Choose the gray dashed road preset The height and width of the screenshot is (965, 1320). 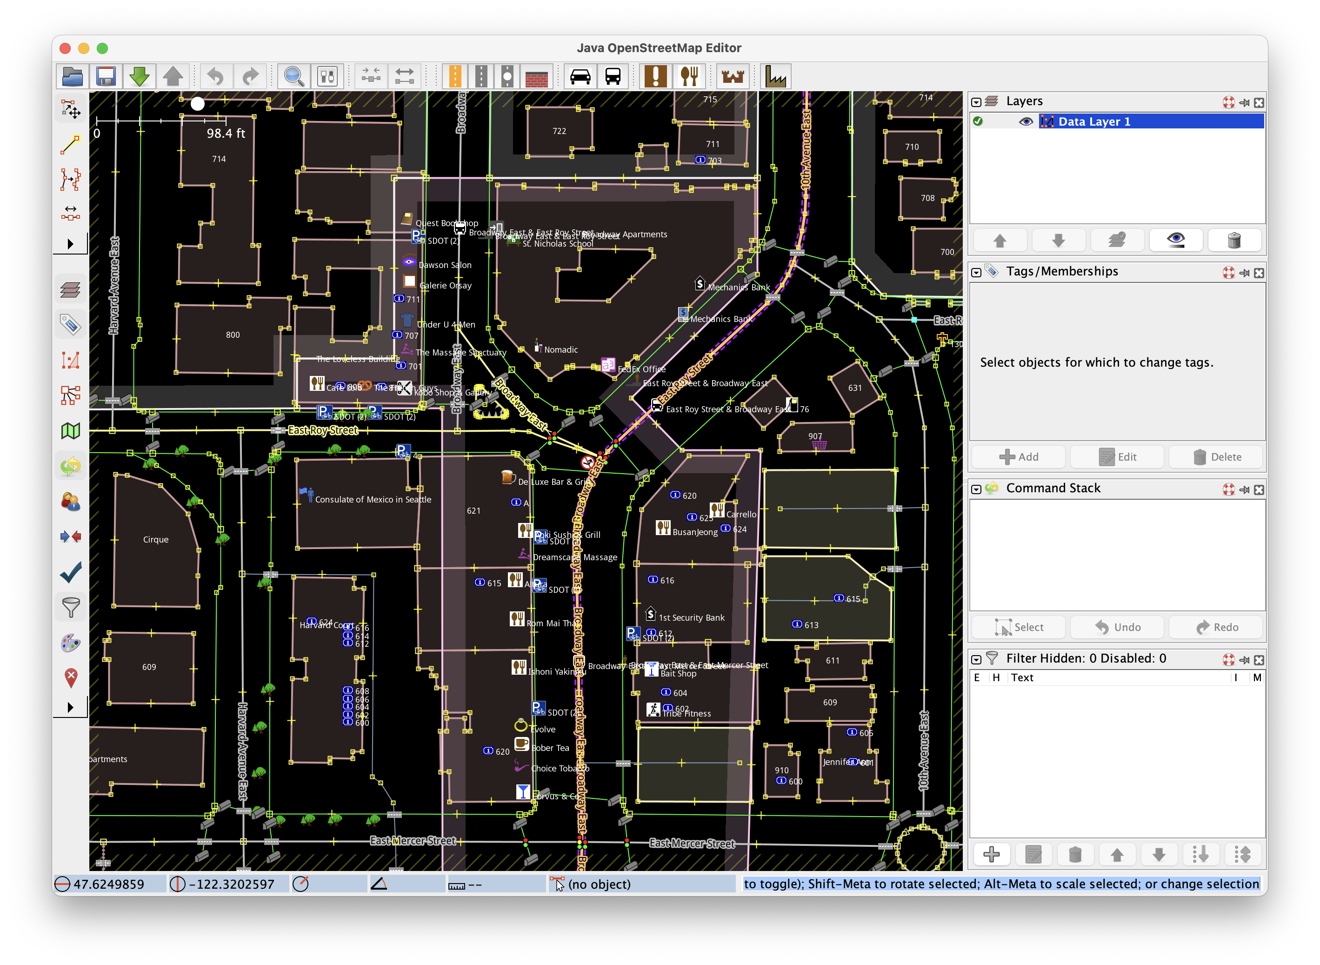[481, 76]
